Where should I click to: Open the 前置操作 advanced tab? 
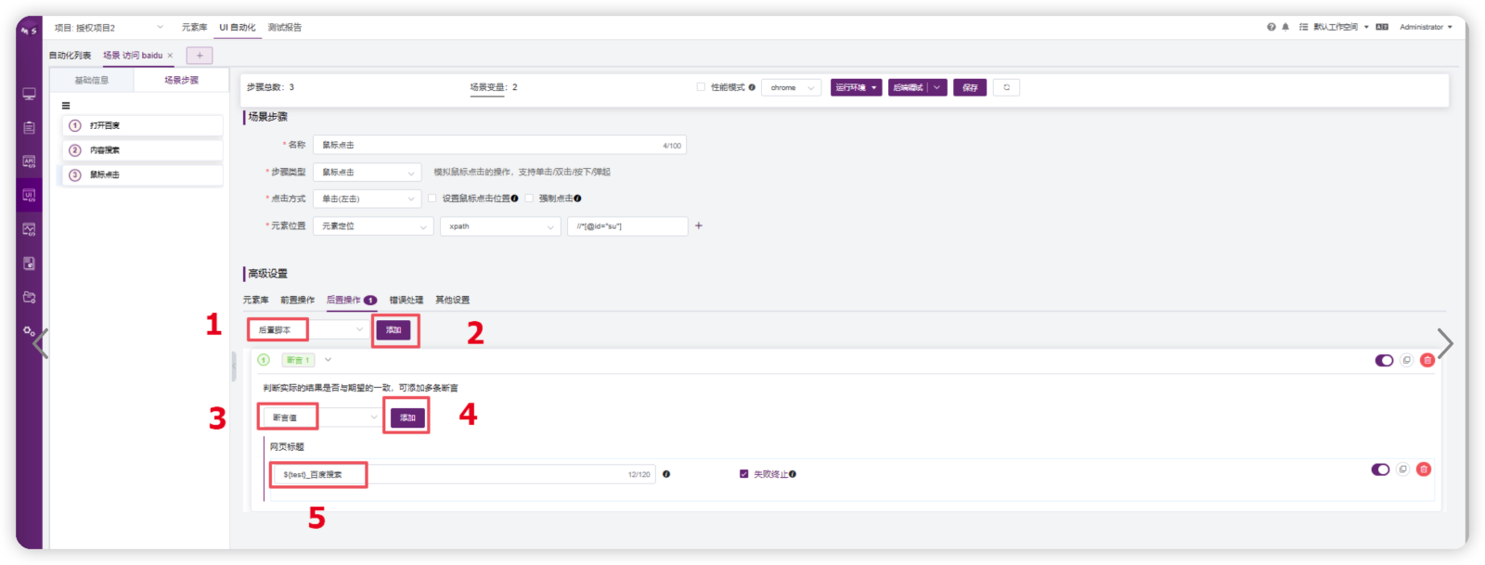[x=298, y=300]
